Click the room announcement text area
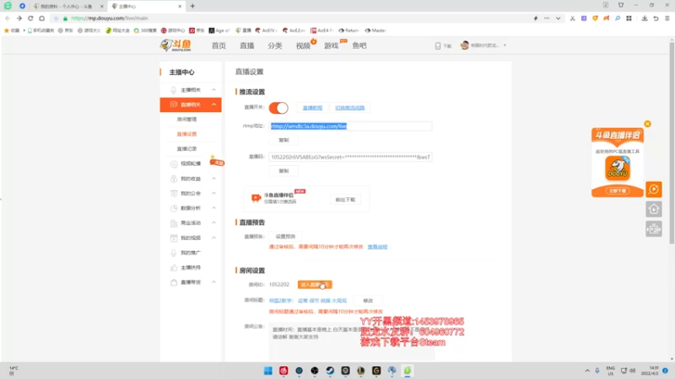 (352, 341)
